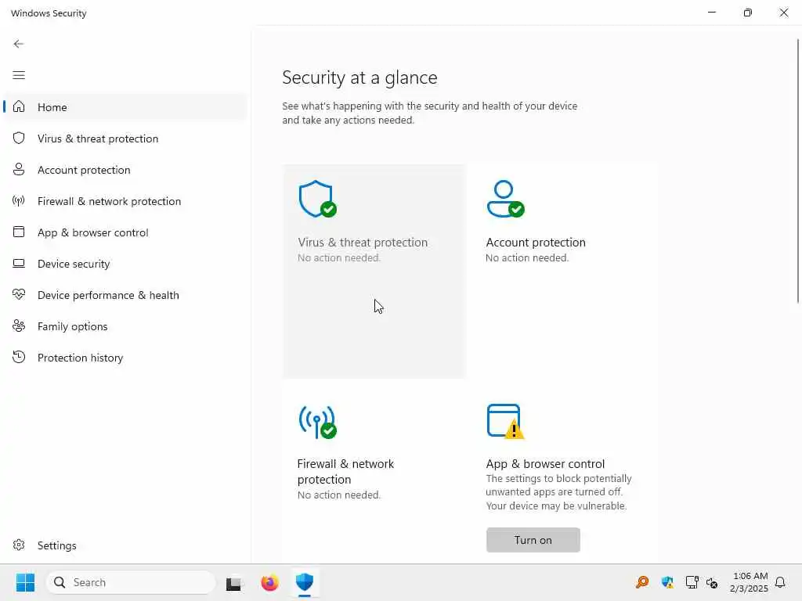Click the large shield icon in Virus & threat card
802x601 pixels.
(318, 199)
